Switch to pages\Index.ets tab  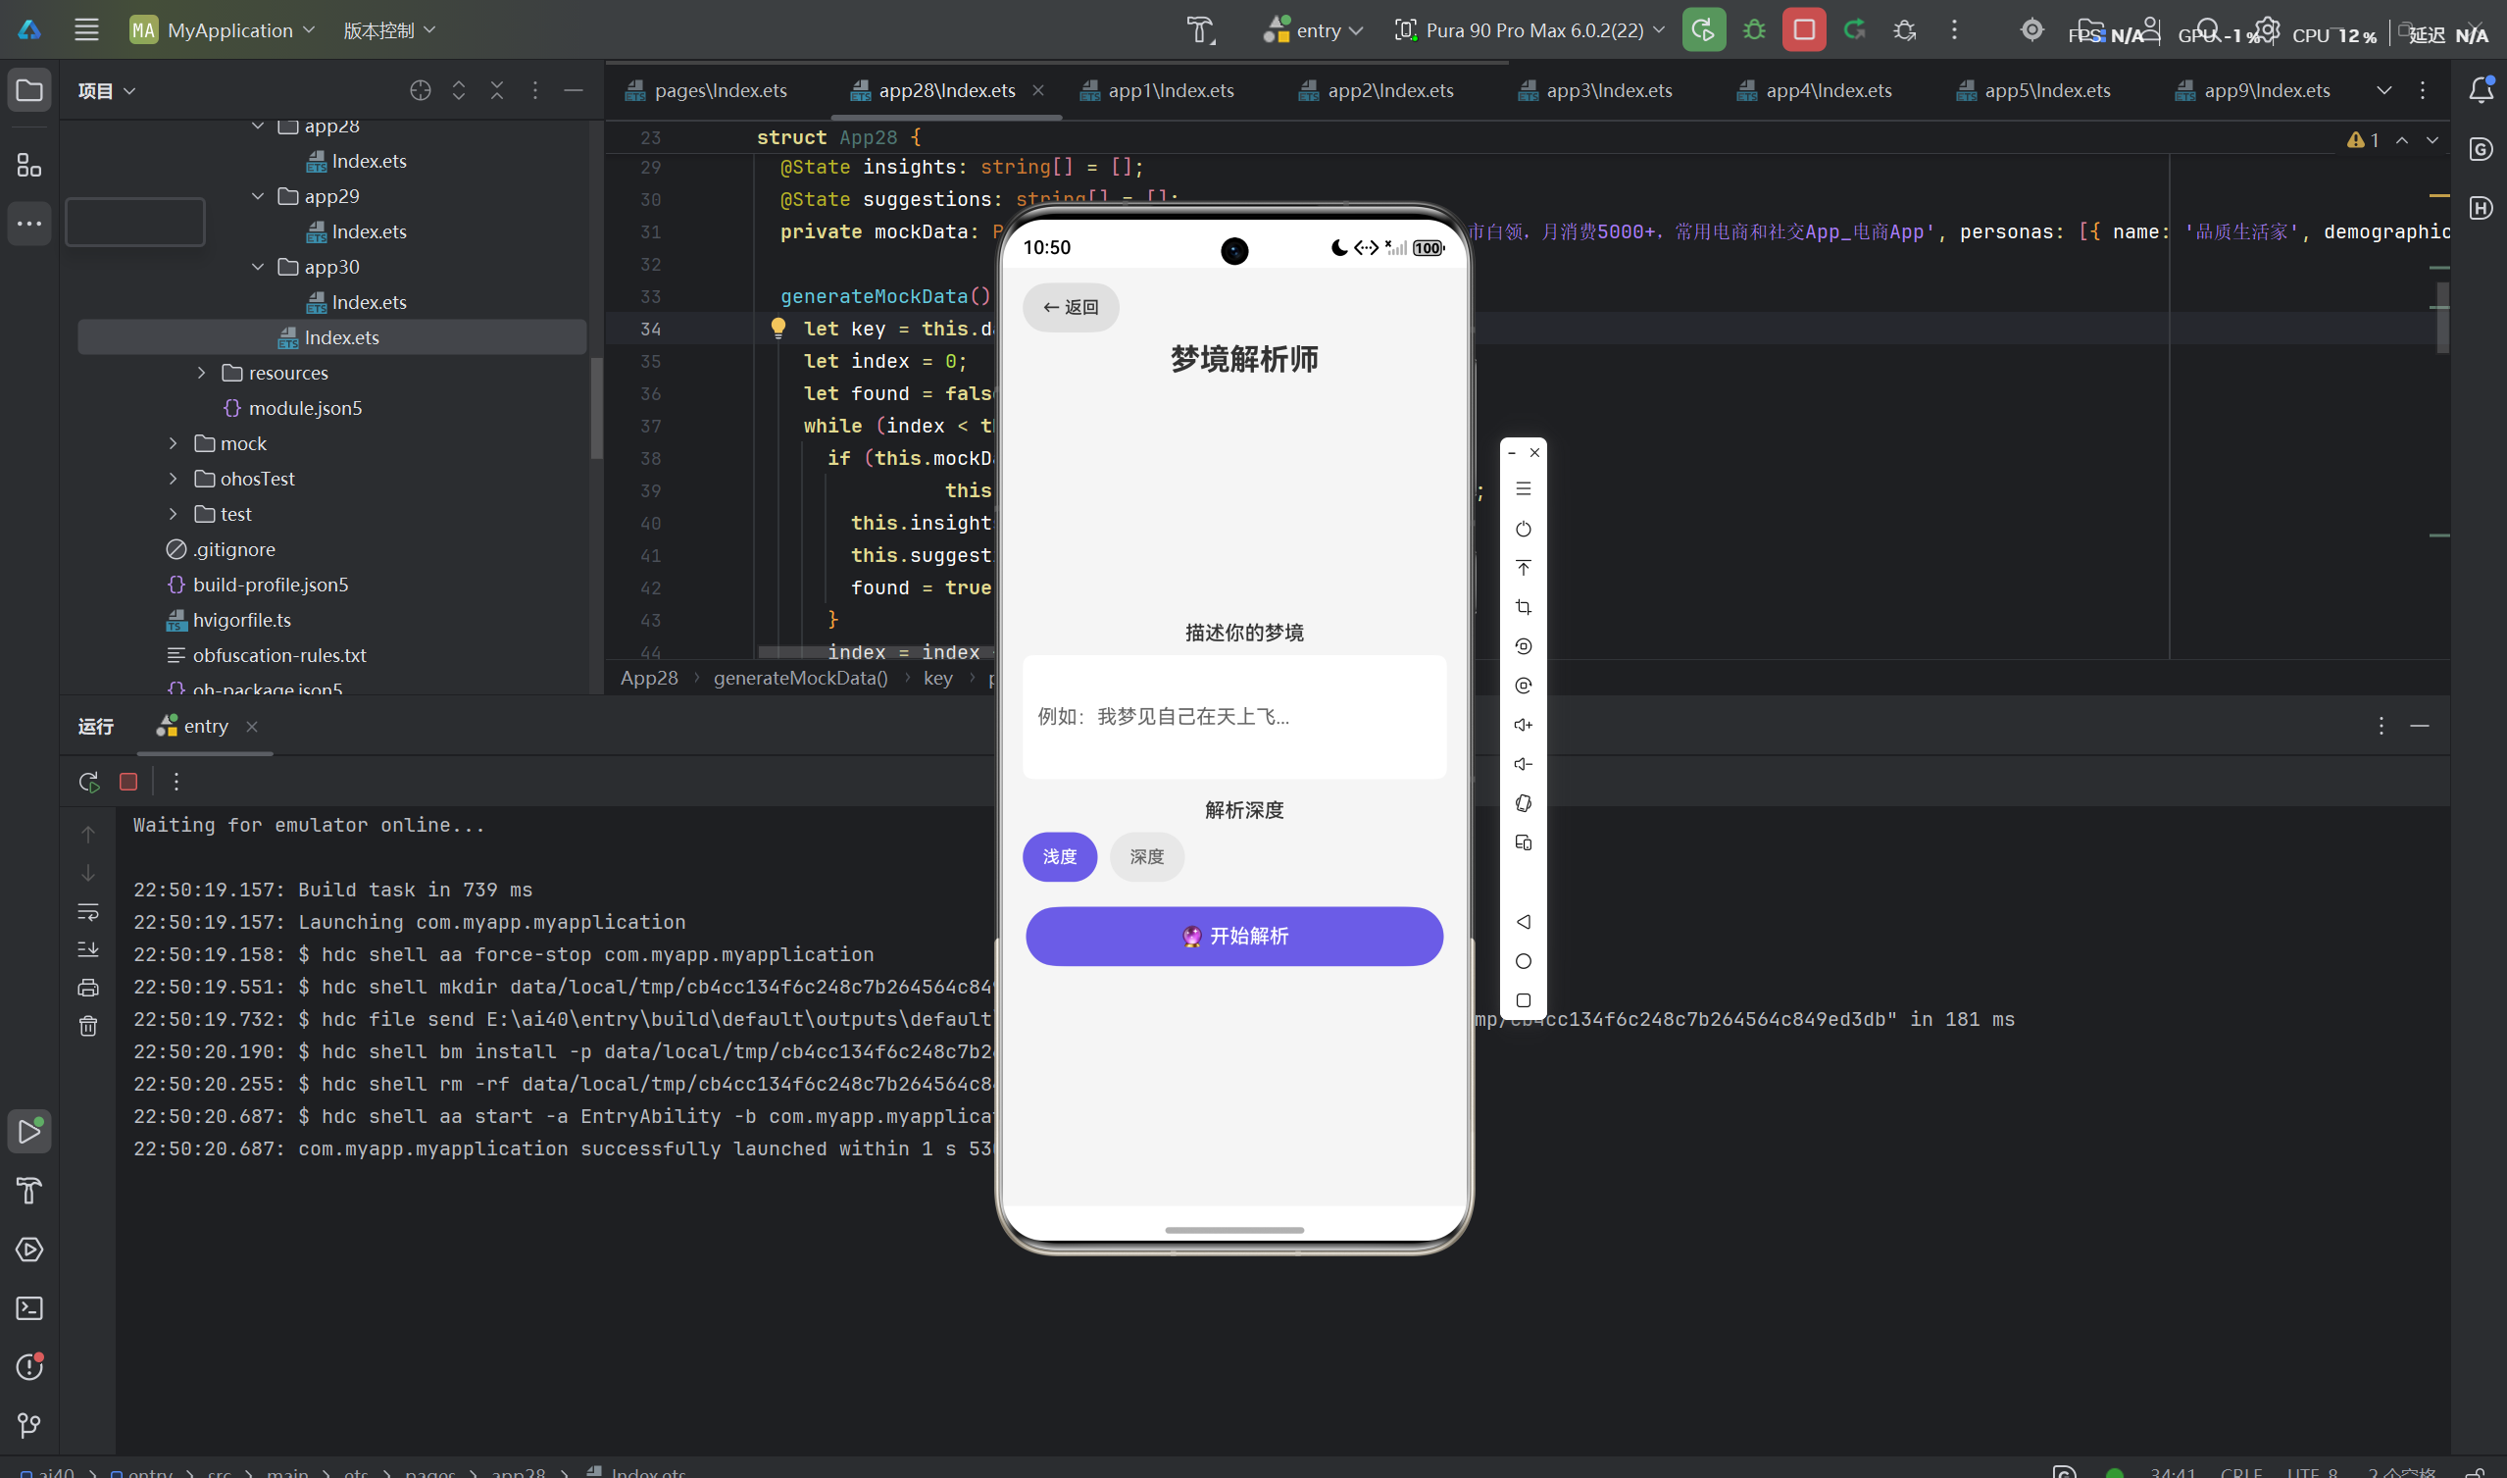706,90
